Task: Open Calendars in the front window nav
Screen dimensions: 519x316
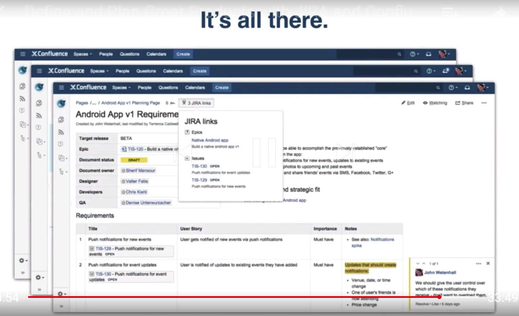Action: click(195, 88)
